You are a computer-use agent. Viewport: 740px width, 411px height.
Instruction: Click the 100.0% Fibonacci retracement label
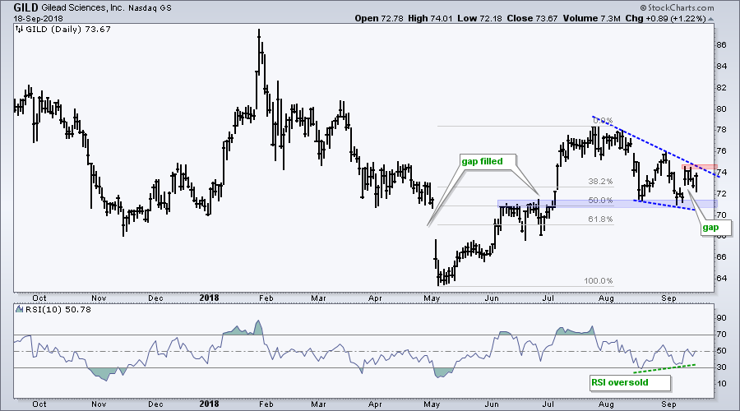pyautogui.click(x=599, y=281)
